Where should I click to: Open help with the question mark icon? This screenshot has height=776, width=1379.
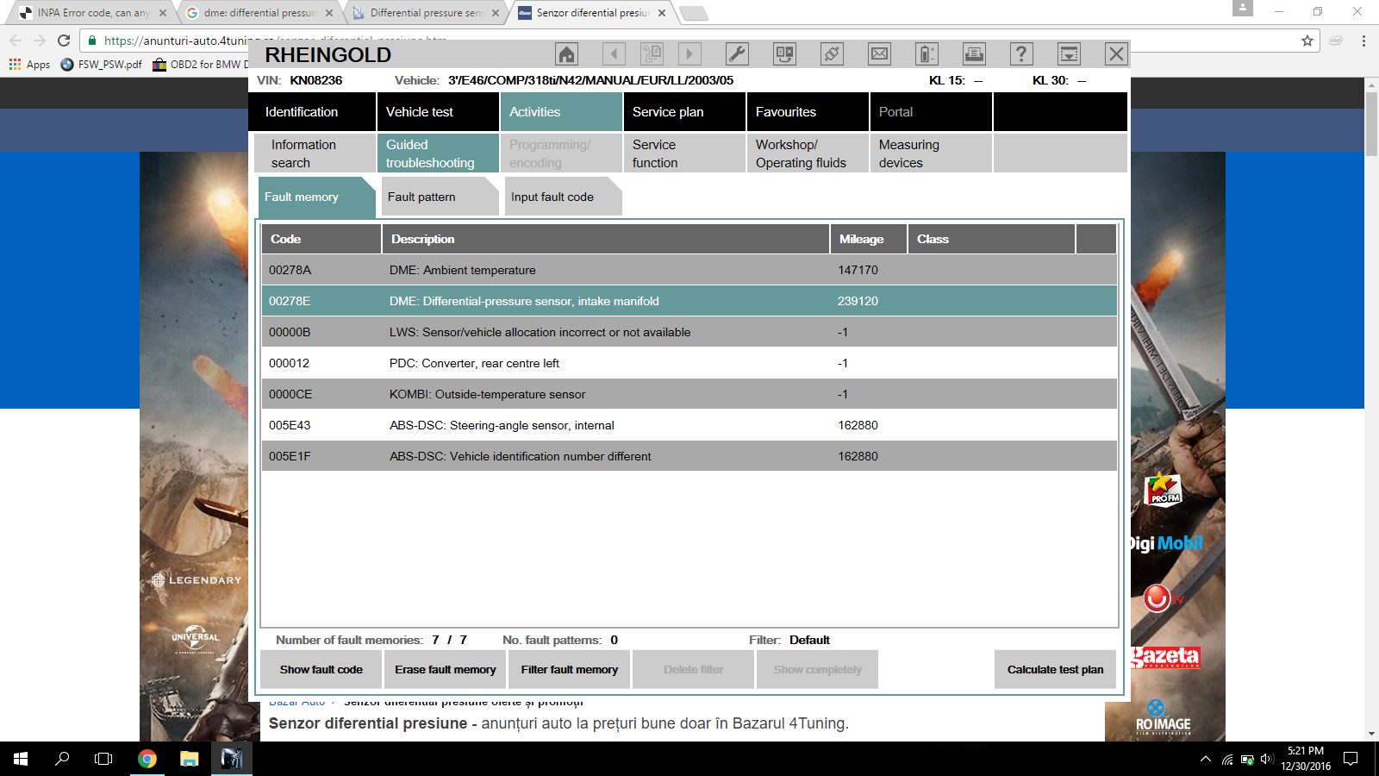click(1021, 54)
